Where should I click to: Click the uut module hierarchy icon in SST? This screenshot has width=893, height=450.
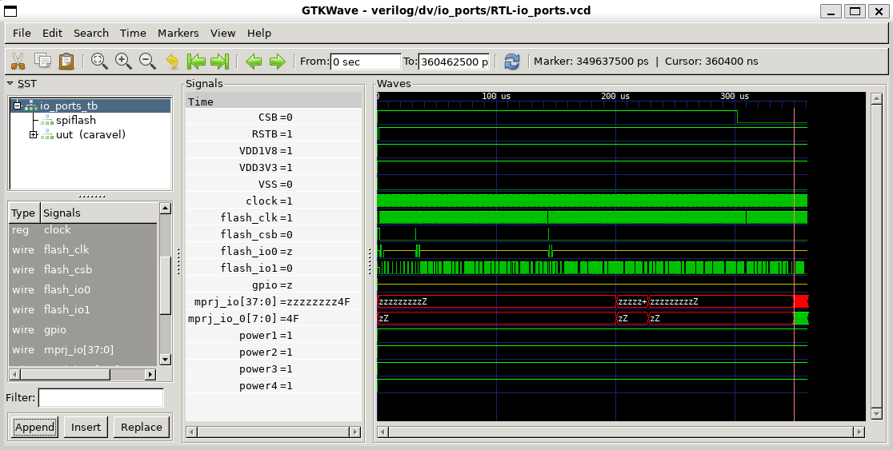point(47,135)
